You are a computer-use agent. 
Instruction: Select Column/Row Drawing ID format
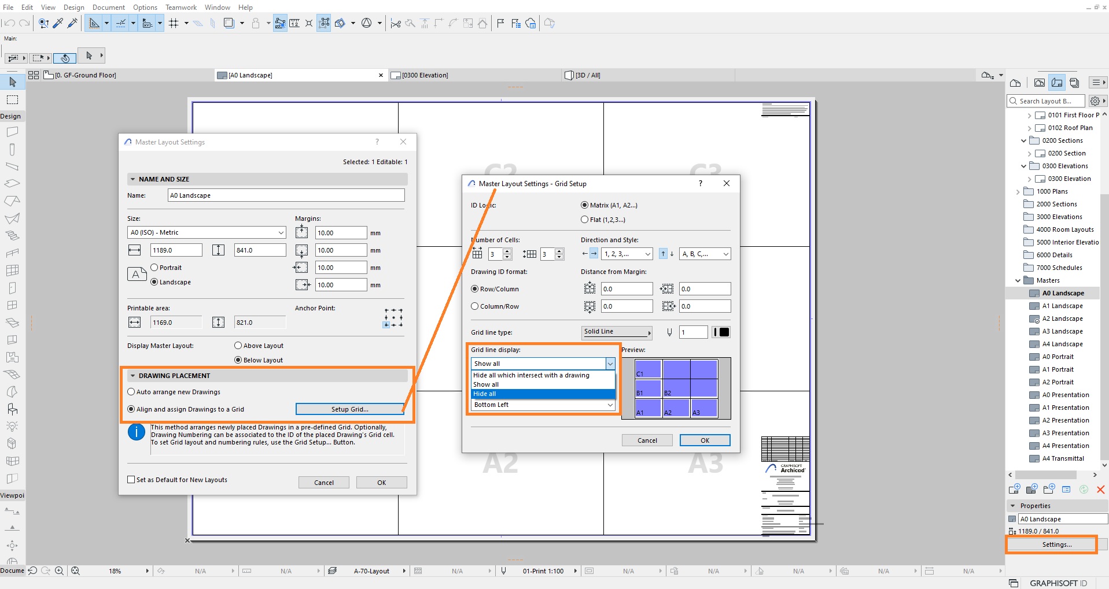pos(475,306)
